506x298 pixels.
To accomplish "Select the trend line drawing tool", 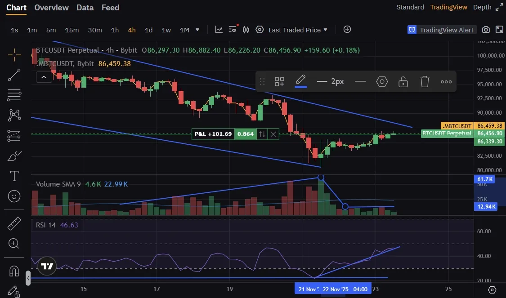I will 14,75.
